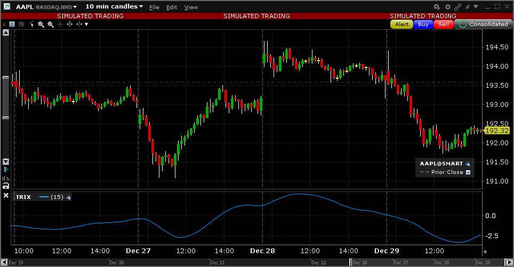Click the bottom timeline scroll right arrow

pos(509,262)
